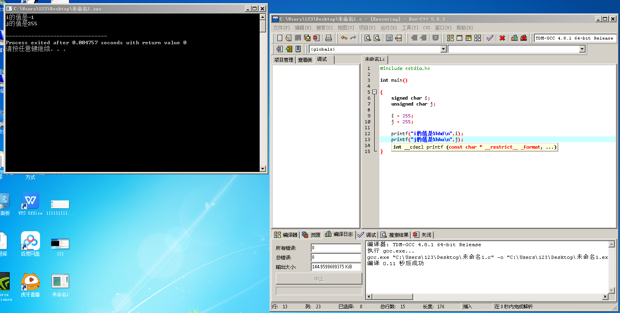
Task: Open the 运行[R] menu
Action: tap(388, 28)
